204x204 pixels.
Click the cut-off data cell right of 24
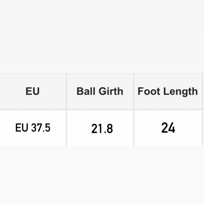[203, 128]
